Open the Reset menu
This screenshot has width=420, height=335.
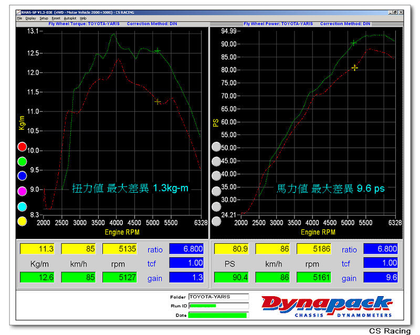tap(56, 18)
